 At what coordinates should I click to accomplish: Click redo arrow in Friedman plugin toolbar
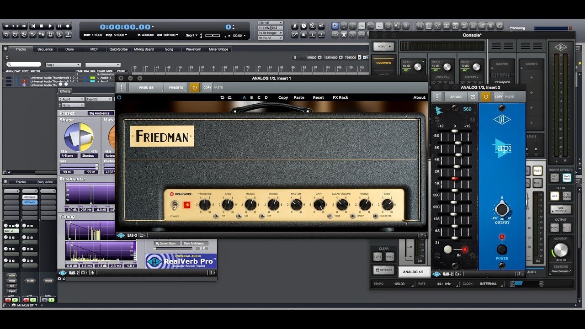[x=229, y=97]
